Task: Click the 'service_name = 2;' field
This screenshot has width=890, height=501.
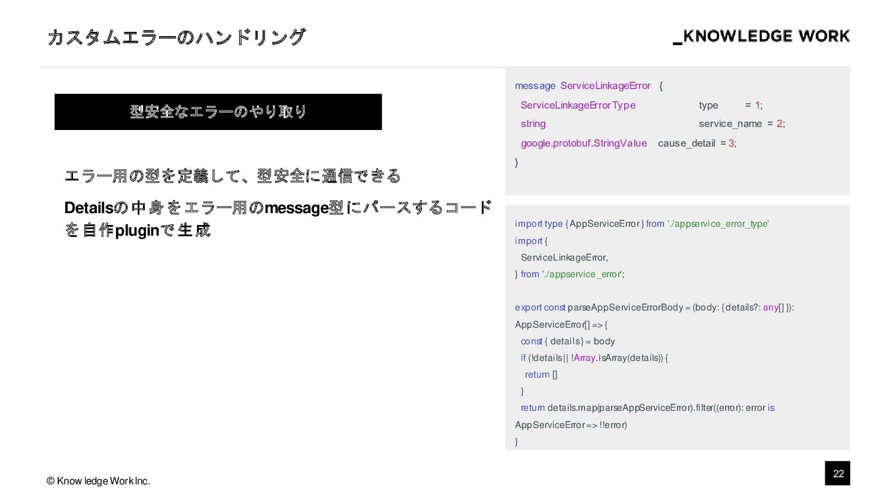Action: (742, 123)
